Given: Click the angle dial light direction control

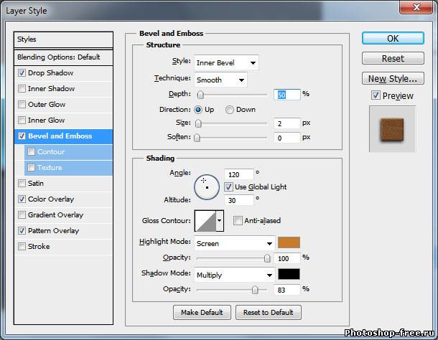Looking at the screenshot, I should point(207,186).
